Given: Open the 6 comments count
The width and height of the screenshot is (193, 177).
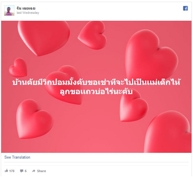Looking at the screenshot, I should [26, 171].
